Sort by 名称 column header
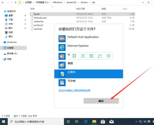Viewport: 154px width, 125px height. point(33,9)
